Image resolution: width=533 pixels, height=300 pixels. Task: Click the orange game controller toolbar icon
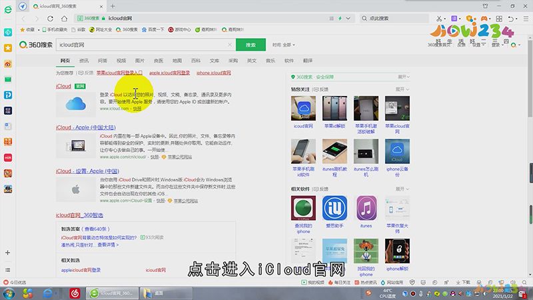coord(484,19)
